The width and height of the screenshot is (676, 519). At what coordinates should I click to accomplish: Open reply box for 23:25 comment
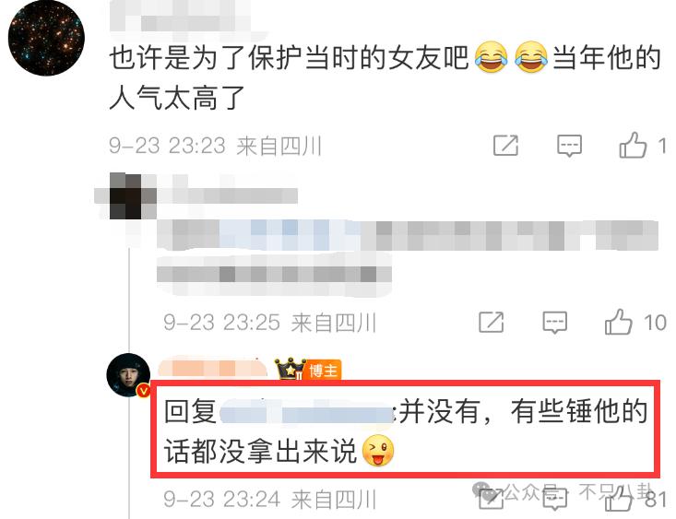coord(554,322)
